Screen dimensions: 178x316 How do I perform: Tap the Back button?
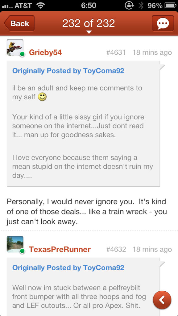(19, 23)
